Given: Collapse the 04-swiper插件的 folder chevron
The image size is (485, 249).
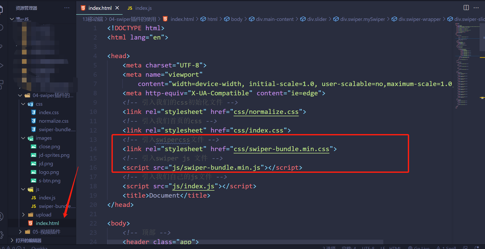Looking at the screenshot, I should coord(20,95).
